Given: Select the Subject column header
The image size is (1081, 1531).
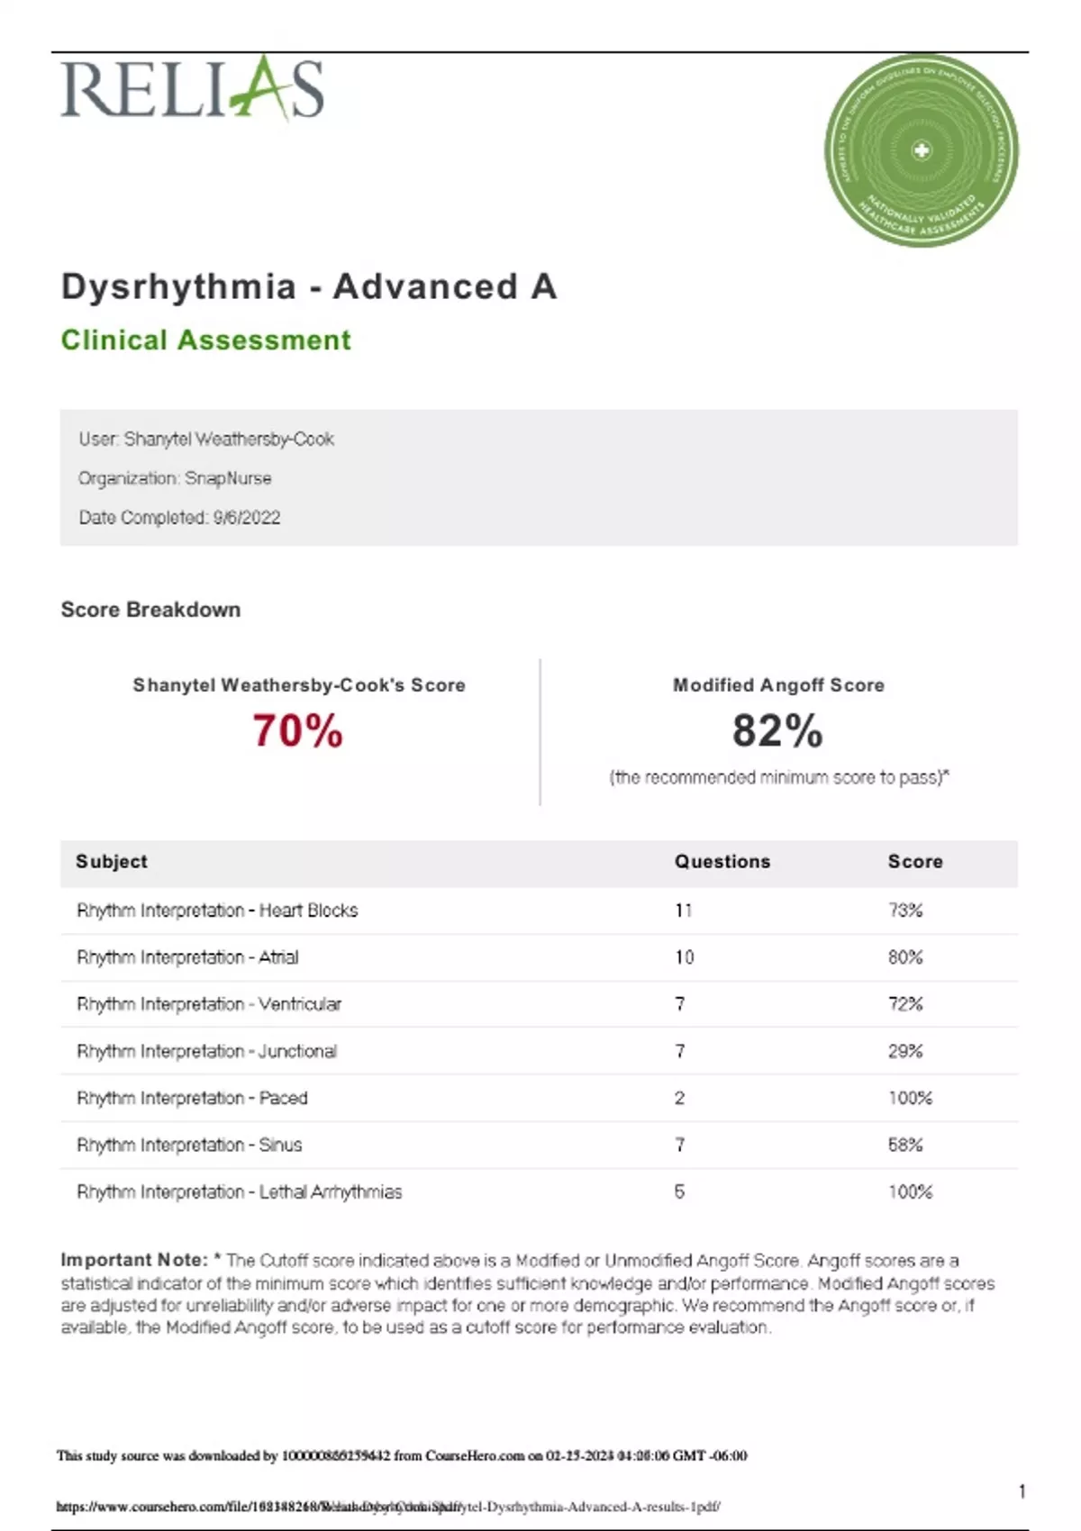Looking at the screenshot, I should pyautogui.click(x=112, y=862).
